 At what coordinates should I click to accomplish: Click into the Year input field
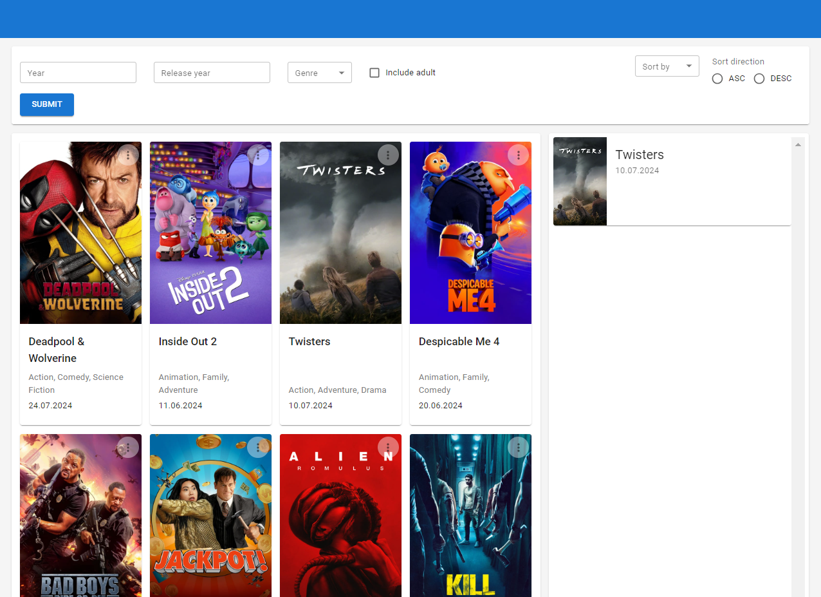78,72
